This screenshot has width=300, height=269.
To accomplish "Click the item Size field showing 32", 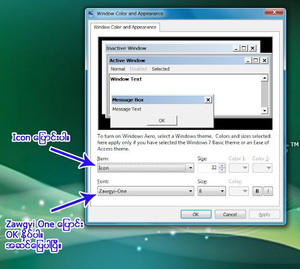I will (x=208, y=168).
